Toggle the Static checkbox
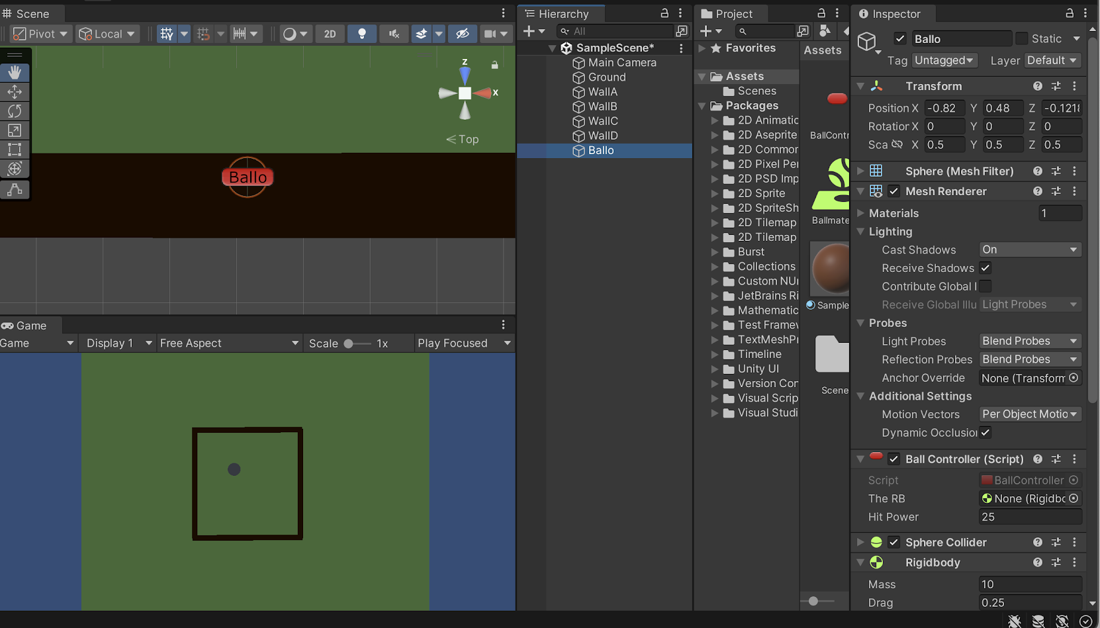 click(x=1022, y=39)
